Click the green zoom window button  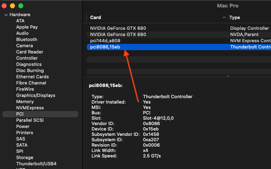click(x=21, y=6)
